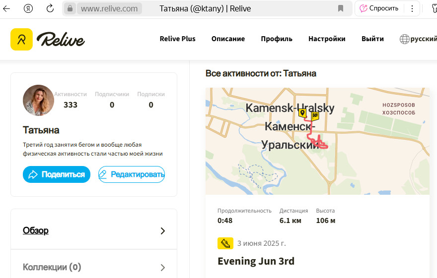Click Татьяна's profile avatar photo
Image resolution: width=437 pixels, height=278 pixels.
coord(38,101)
